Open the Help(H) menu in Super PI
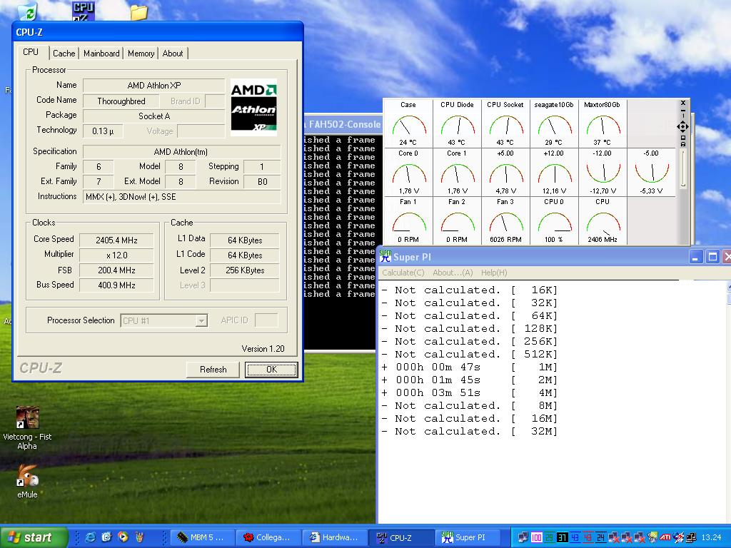This screenshot has width=731, height=548. [494, 273]
